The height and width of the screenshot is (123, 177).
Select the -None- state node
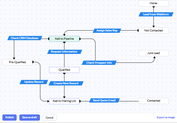[x=154, y=3]
